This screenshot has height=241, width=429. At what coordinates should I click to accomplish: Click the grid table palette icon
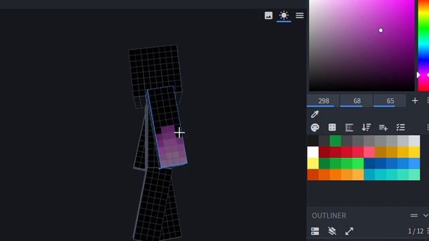349,127
